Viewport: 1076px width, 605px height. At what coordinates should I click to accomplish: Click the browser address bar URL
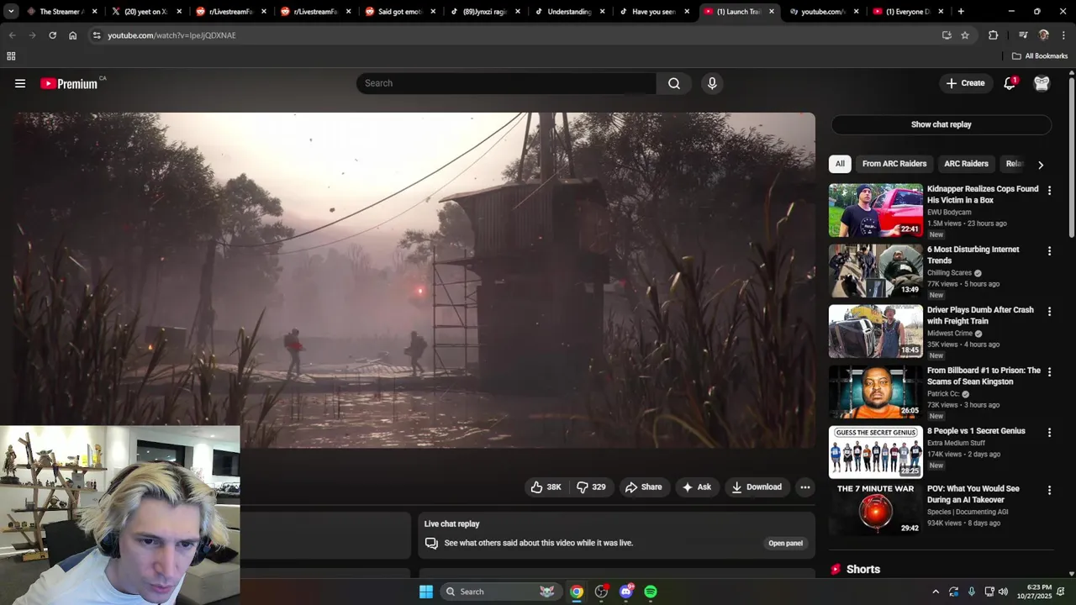pyautogui.click(x=171, y=35)
